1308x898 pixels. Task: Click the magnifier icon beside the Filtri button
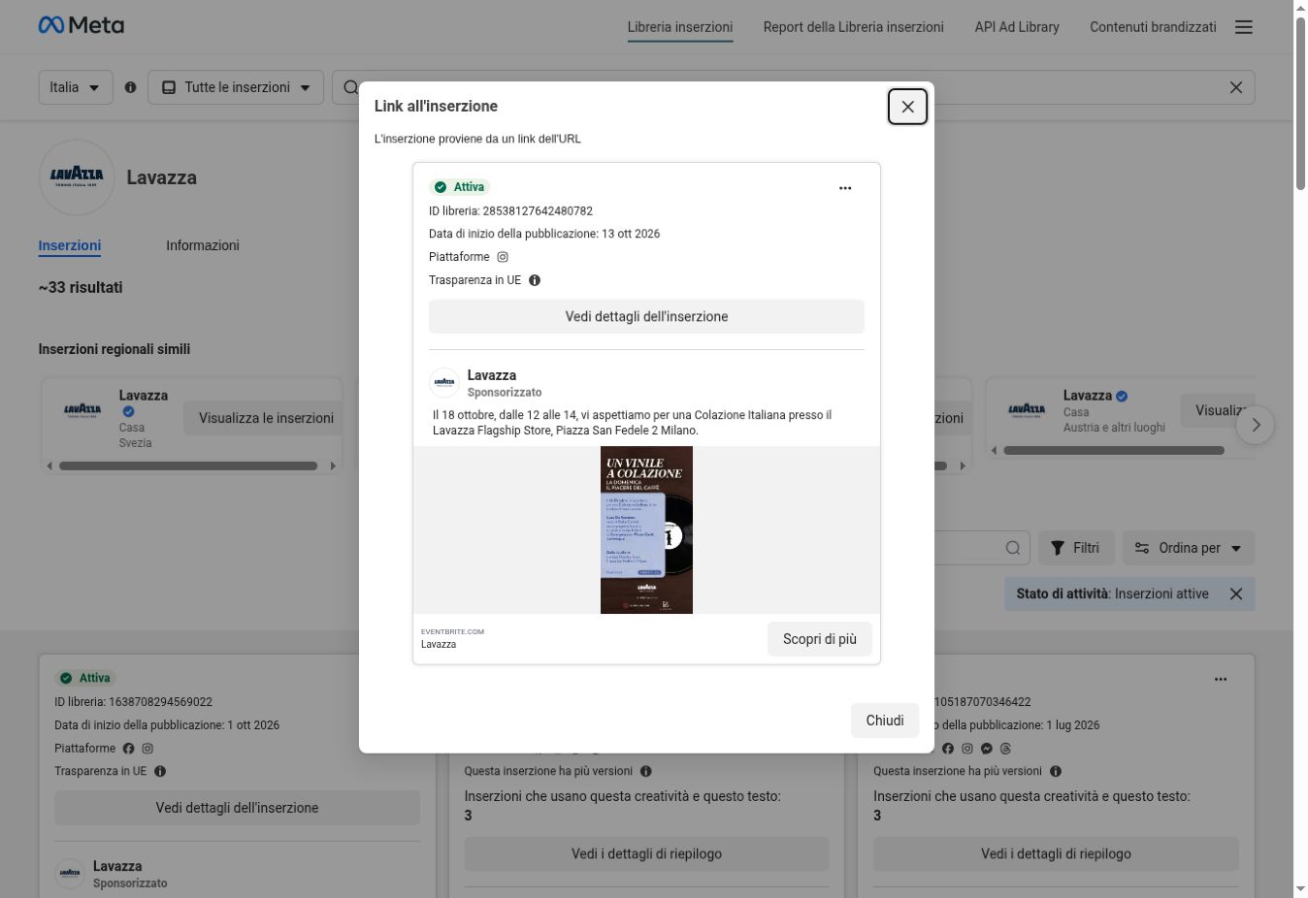pyautogui.click(x=1013, y=548)
